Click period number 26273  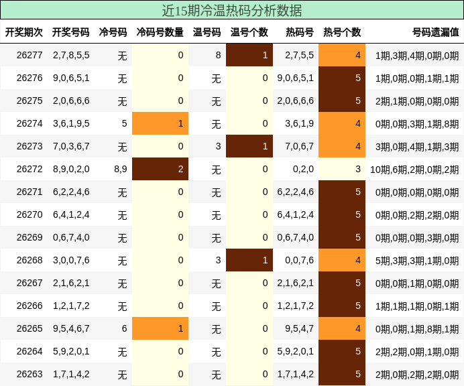pyautogui.click(x=30, y=146)
